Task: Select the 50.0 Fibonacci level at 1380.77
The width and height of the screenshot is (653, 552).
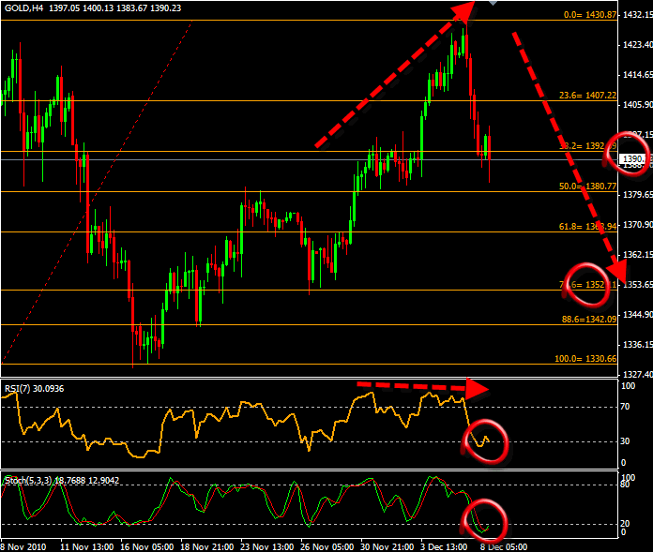Action: pos(588,186)
